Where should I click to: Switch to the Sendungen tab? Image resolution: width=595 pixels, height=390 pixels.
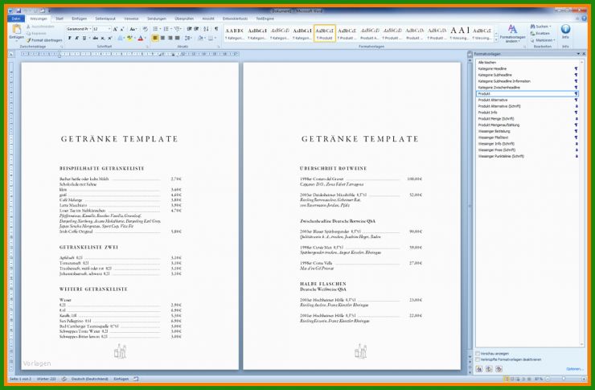157,18
